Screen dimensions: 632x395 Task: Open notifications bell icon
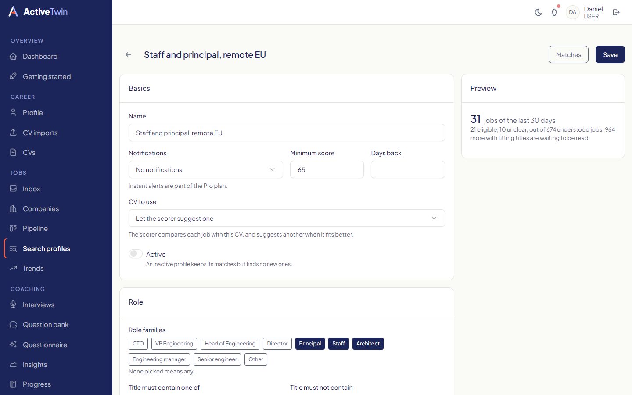(554, 12)
